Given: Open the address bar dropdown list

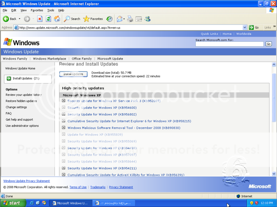Looking at the screenshot, I should 245,28.
